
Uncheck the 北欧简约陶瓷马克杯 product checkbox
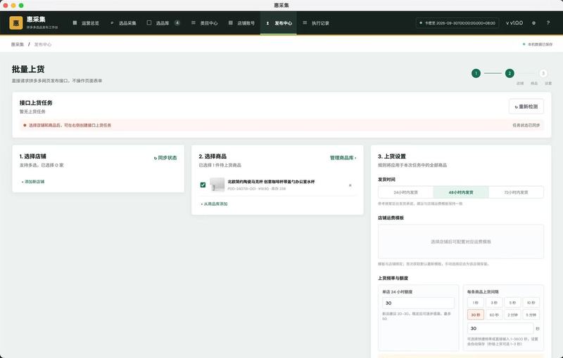pos(203,185)
